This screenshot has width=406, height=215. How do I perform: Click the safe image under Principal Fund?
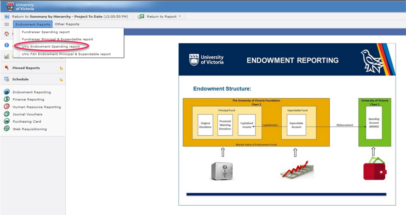[222, 171]
